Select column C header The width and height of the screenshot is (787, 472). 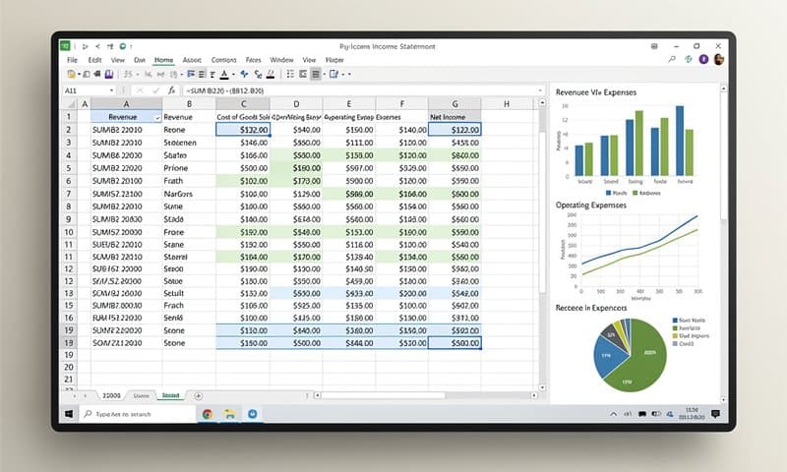click(243, 104)
